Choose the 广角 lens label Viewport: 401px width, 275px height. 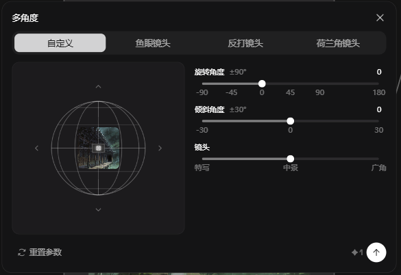(379, 168)
